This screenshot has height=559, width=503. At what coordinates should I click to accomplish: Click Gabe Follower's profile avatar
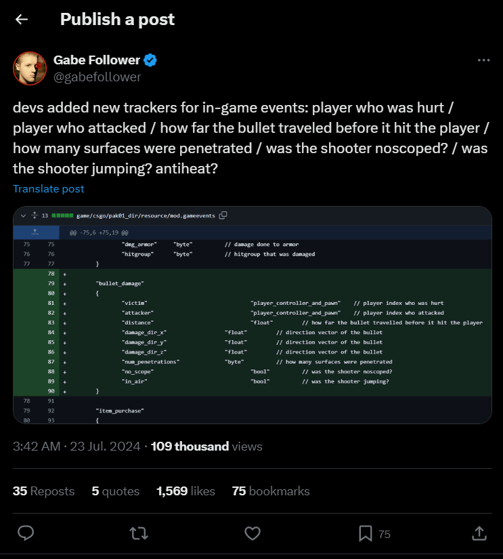pos(30,68)
